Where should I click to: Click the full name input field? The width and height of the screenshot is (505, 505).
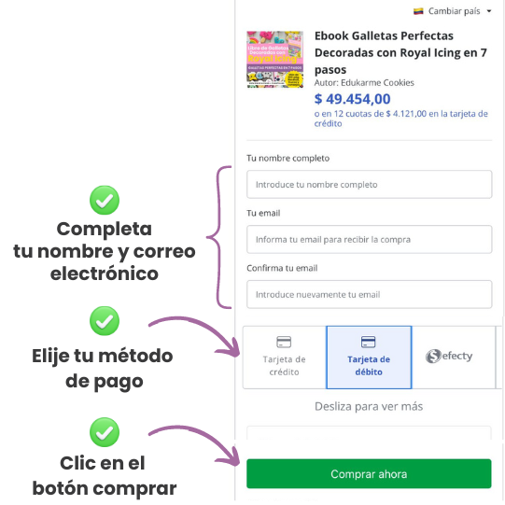(369, 185)
